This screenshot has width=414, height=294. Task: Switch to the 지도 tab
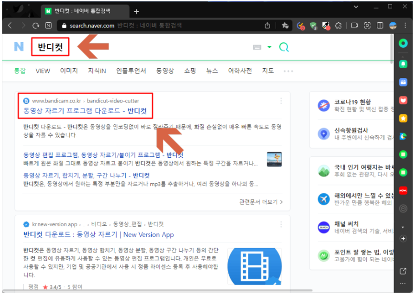[x=268, y=71]
